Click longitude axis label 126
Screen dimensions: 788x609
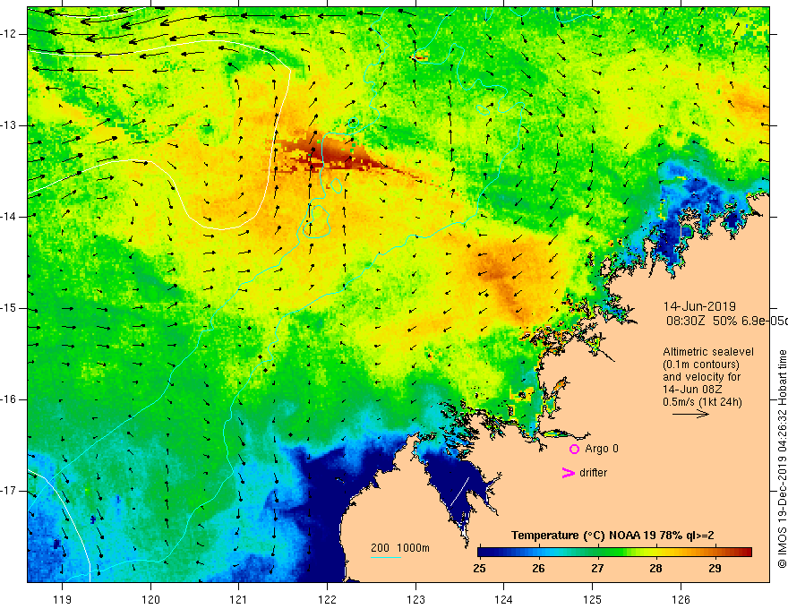(x=681, y=599)
